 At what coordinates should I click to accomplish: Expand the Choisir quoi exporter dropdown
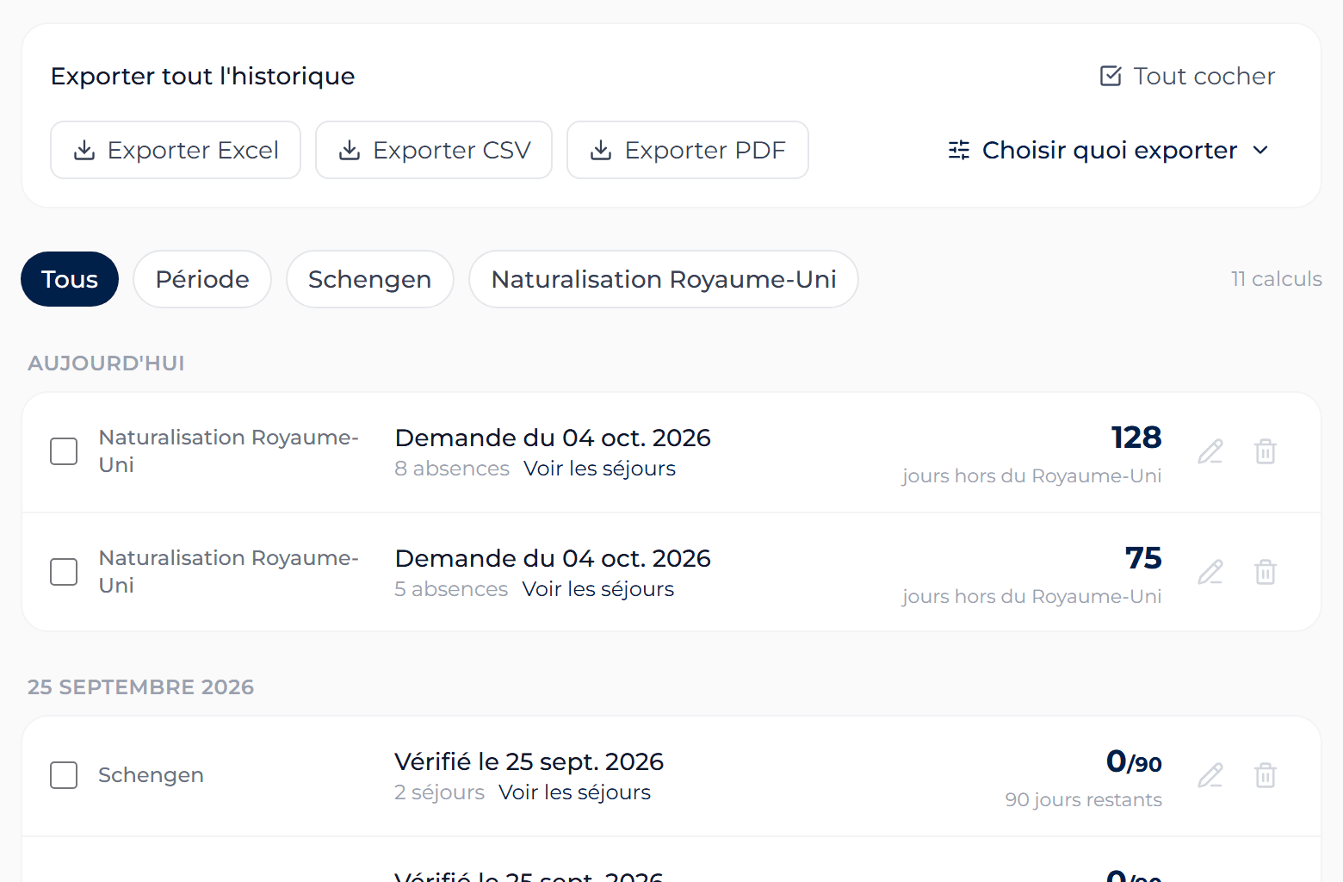click(1109, 150)
